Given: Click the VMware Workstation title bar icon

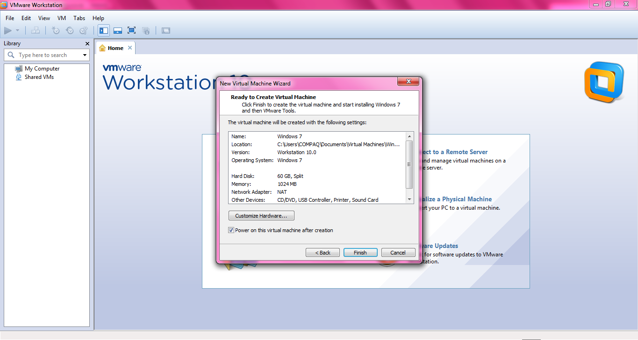Looking at the screenshot, I should click(4, 5).
